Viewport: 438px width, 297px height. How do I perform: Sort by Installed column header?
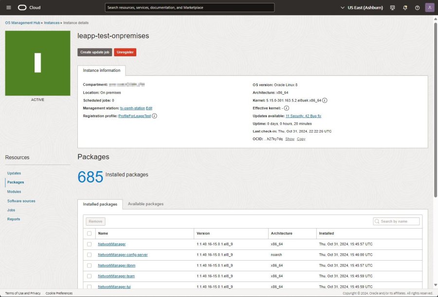pyautogui.click(x=326, y=233)
